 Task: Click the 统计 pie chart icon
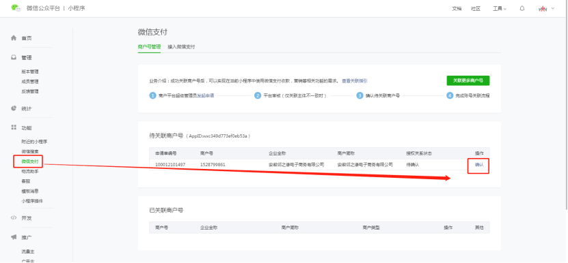click(14, 108)
